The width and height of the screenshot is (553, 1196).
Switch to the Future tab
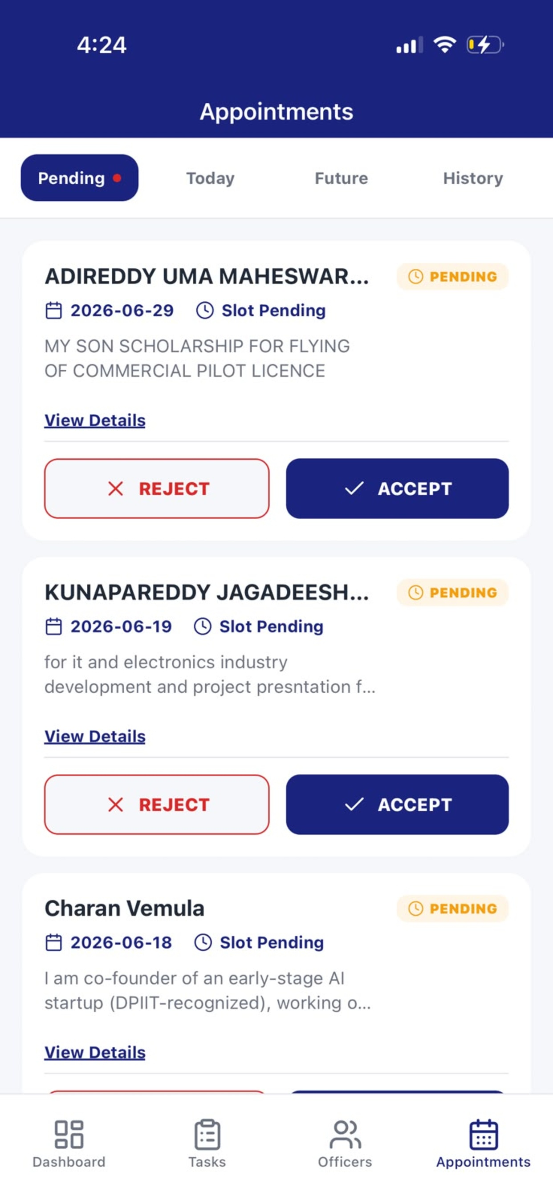click(x=342, y=178)
